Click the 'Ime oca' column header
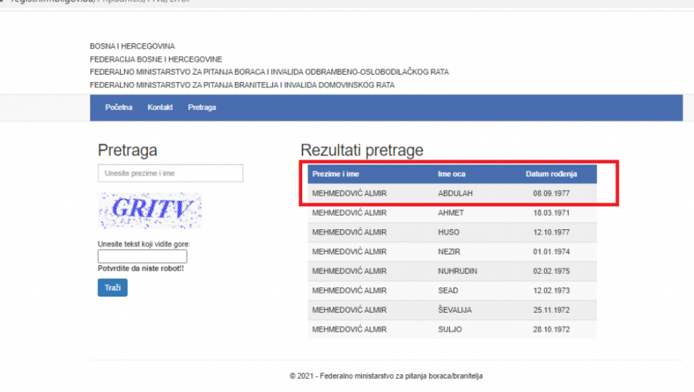 451,174
